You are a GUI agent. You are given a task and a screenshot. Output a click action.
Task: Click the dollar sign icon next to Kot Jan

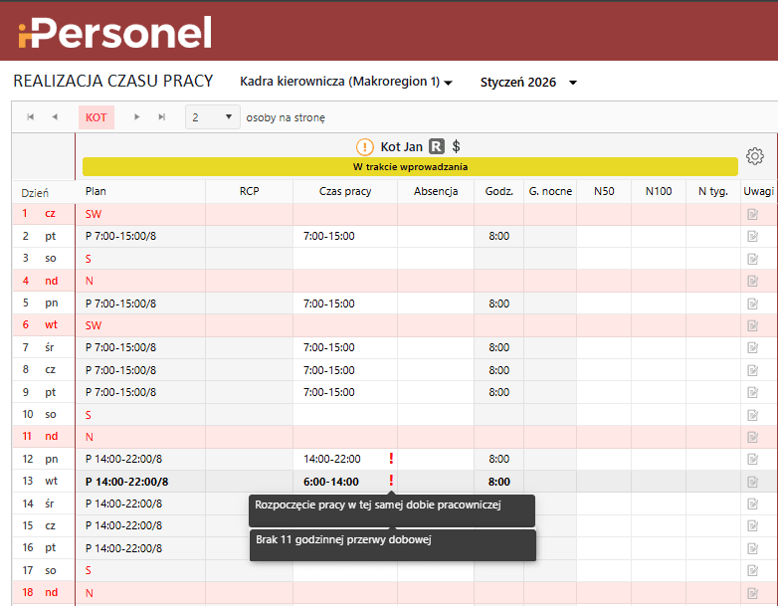(x=456, y=147)
